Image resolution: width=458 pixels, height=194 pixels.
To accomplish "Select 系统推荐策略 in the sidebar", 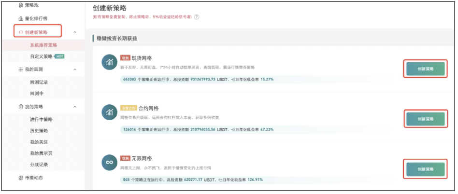I will click(43, 45).
